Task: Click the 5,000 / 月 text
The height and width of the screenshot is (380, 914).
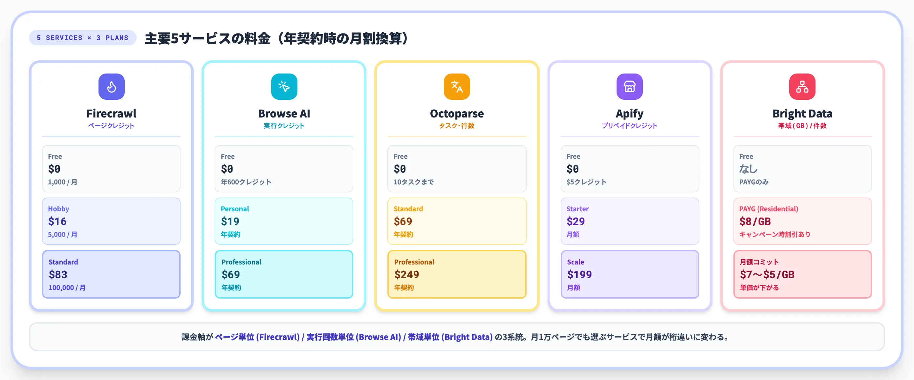Action: pyautogui.click(x=62, y=234)
